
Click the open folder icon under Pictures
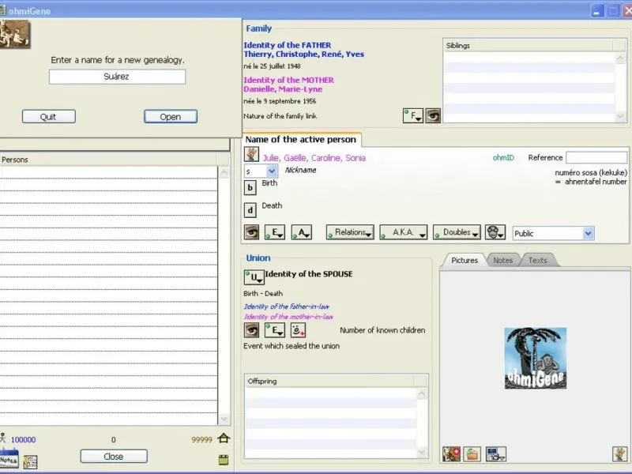click(x=472, y=454)
